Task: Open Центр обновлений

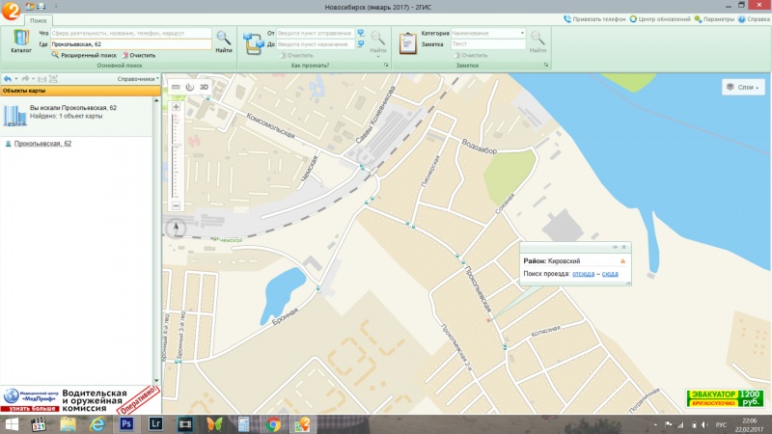Action: (x=660, y=19)
